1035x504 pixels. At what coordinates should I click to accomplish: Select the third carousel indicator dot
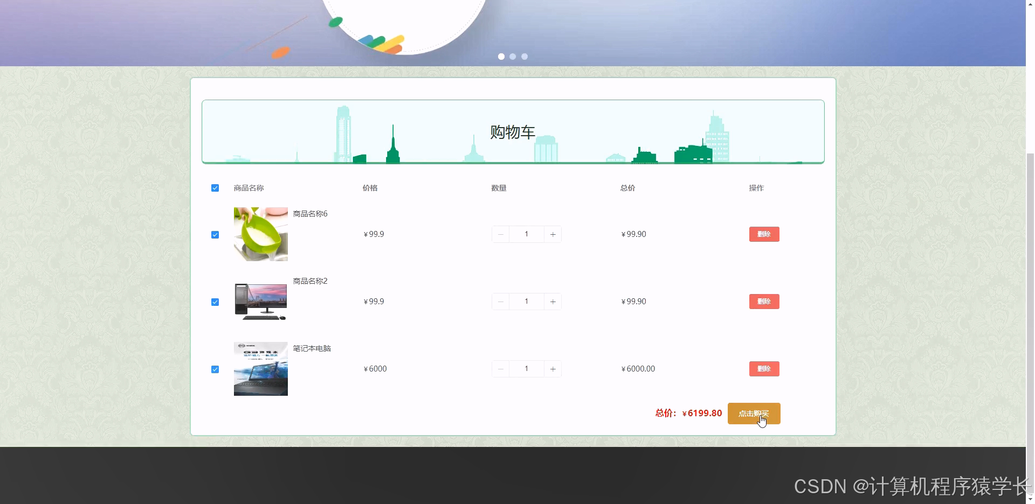click(x=525, y=56)
